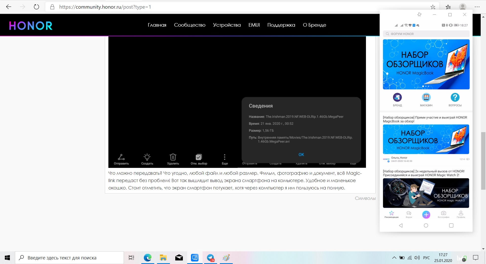This screenshot has width=486, height=264.
Task: Click the HONOR logo
Action: tap(31, 26)
